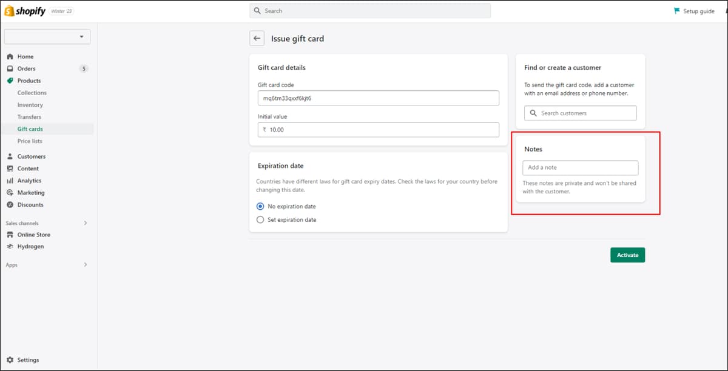Click the Setup guide flag icon

tap(677, 11)
